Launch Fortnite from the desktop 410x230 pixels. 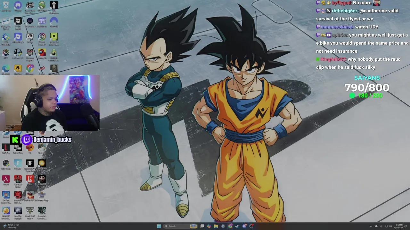[18, 165]
